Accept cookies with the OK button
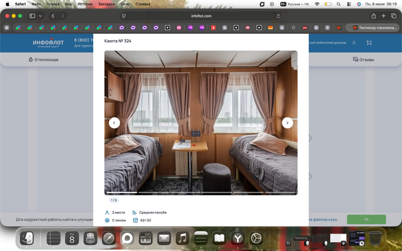 pos(366,220)
